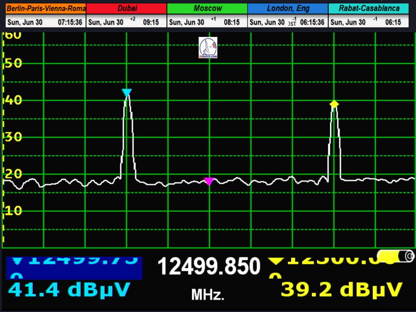Click the yellow diamond marker on right peak

coord(334,104)
